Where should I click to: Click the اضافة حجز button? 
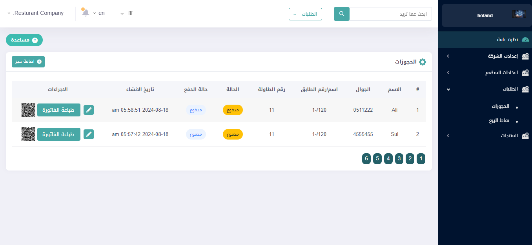[x=28, y=62]
